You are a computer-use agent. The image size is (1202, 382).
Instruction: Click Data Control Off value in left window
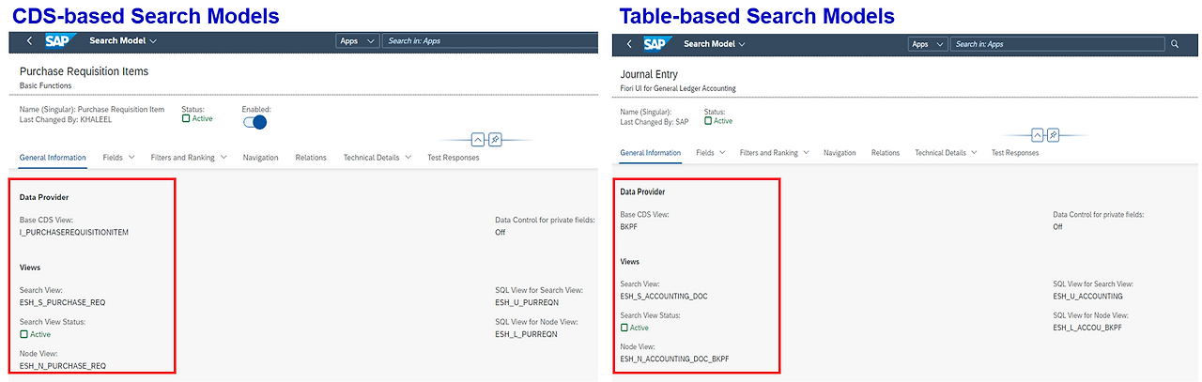tap(501, 232)
